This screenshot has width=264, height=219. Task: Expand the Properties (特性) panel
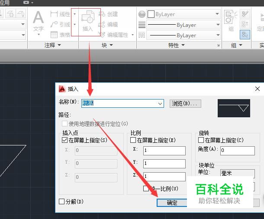(177, 45)
